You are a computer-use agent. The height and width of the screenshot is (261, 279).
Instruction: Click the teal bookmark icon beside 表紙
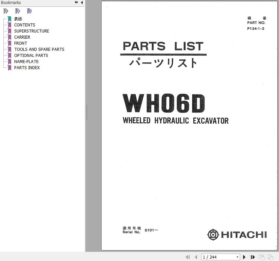pyautogui.click(x=9, y=19)
